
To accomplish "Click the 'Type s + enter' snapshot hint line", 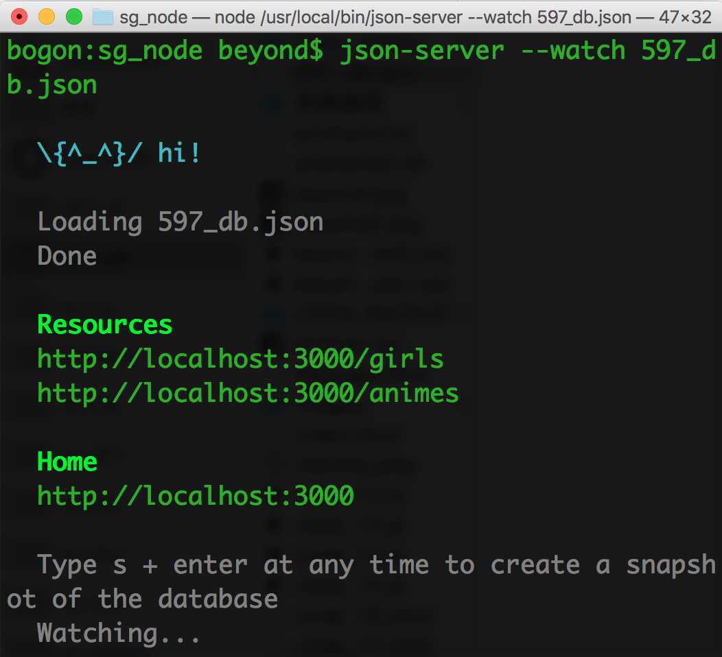I will (x=377, y=565).
